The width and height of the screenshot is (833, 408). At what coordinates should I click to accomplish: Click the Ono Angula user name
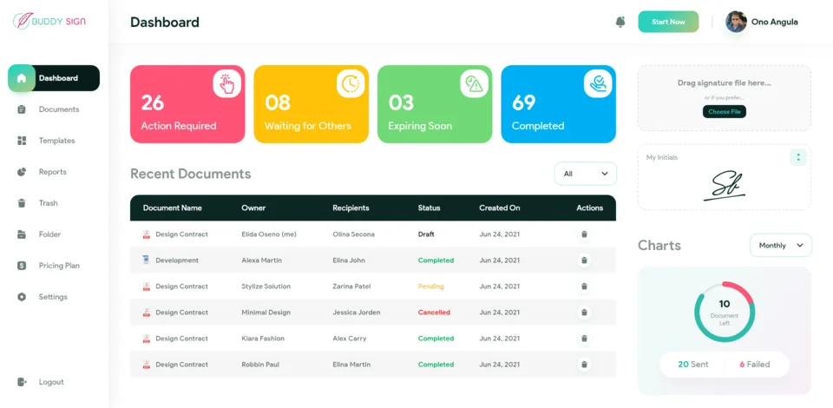[x=774, y=22]
